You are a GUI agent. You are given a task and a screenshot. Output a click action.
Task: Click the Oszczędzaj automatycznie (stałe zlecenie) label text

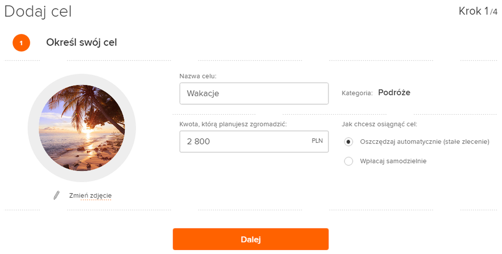[425, 142]
